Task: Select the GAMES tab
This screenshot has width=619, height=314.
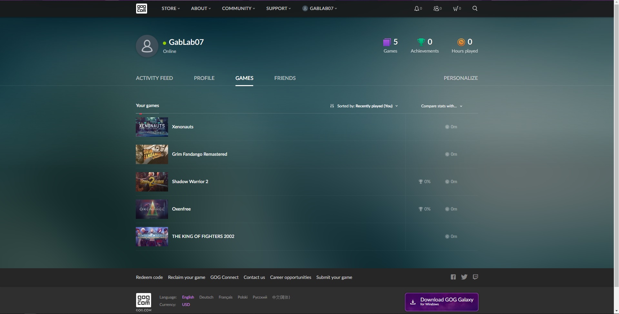Action: 244,78
